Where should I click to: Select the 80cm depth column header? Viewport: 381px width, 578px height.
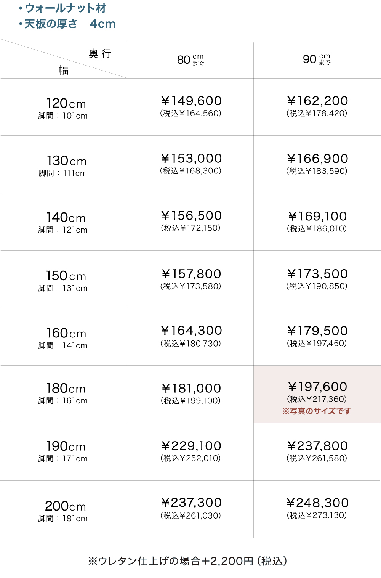[x=190, y=59]
